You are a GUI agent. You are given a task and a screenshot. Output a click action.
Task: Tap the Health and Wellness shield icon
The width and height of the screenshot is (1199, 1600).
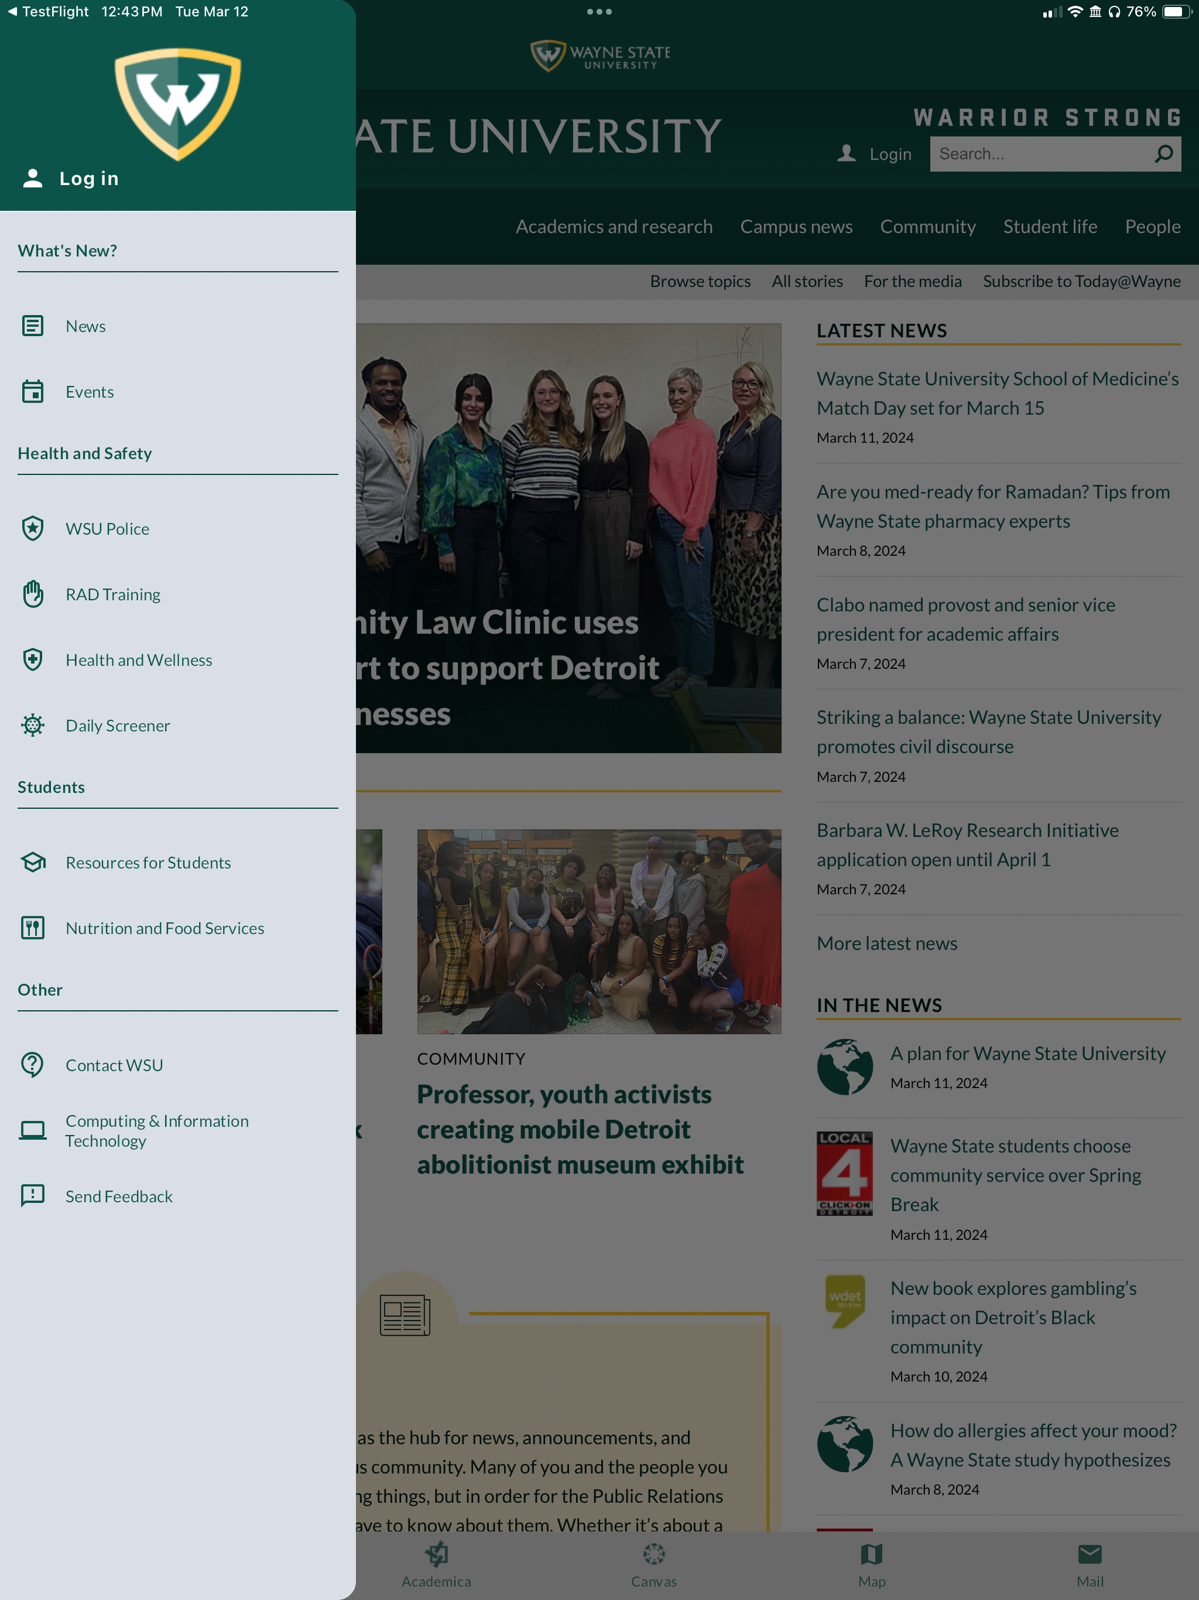(x=33, y=659)
